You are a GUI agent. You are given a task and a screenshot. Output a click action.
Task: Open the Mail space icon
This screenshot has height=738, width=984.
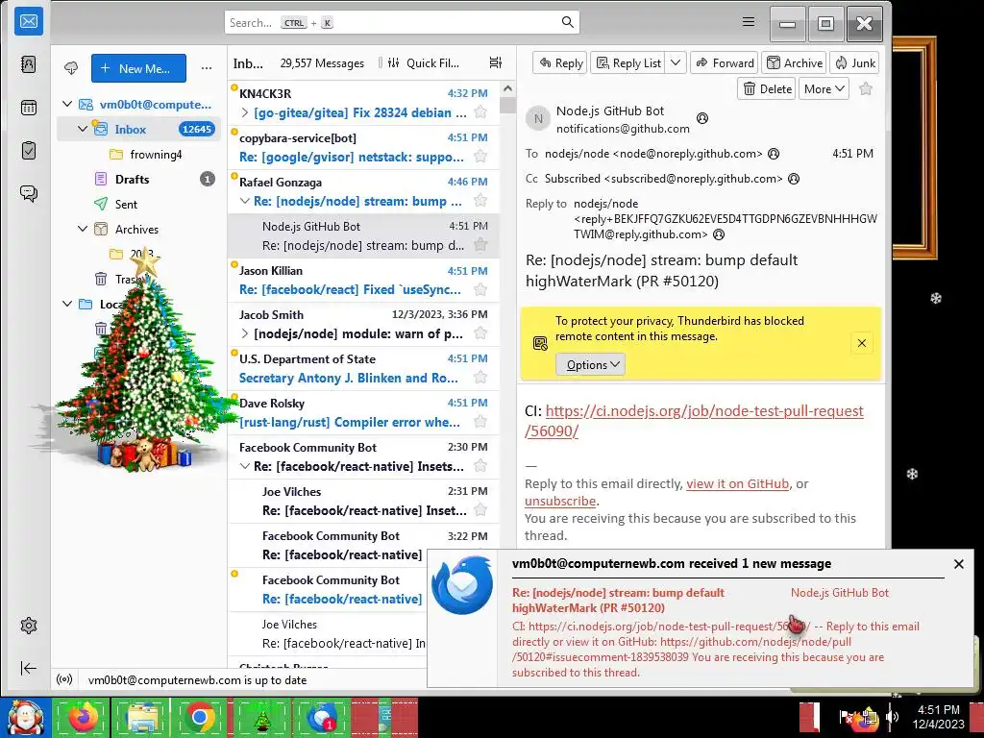click(29, 22)
